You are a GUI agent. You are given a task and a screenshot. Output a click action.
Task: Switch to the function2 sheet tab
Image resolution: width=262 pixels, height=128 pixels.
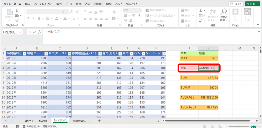(80, 121)
